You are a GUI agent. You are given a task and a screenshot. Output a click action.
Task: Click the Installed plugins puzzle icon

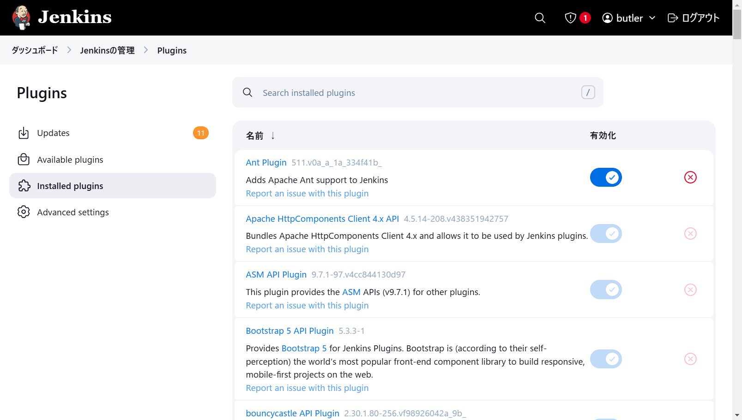coord(24,185)
